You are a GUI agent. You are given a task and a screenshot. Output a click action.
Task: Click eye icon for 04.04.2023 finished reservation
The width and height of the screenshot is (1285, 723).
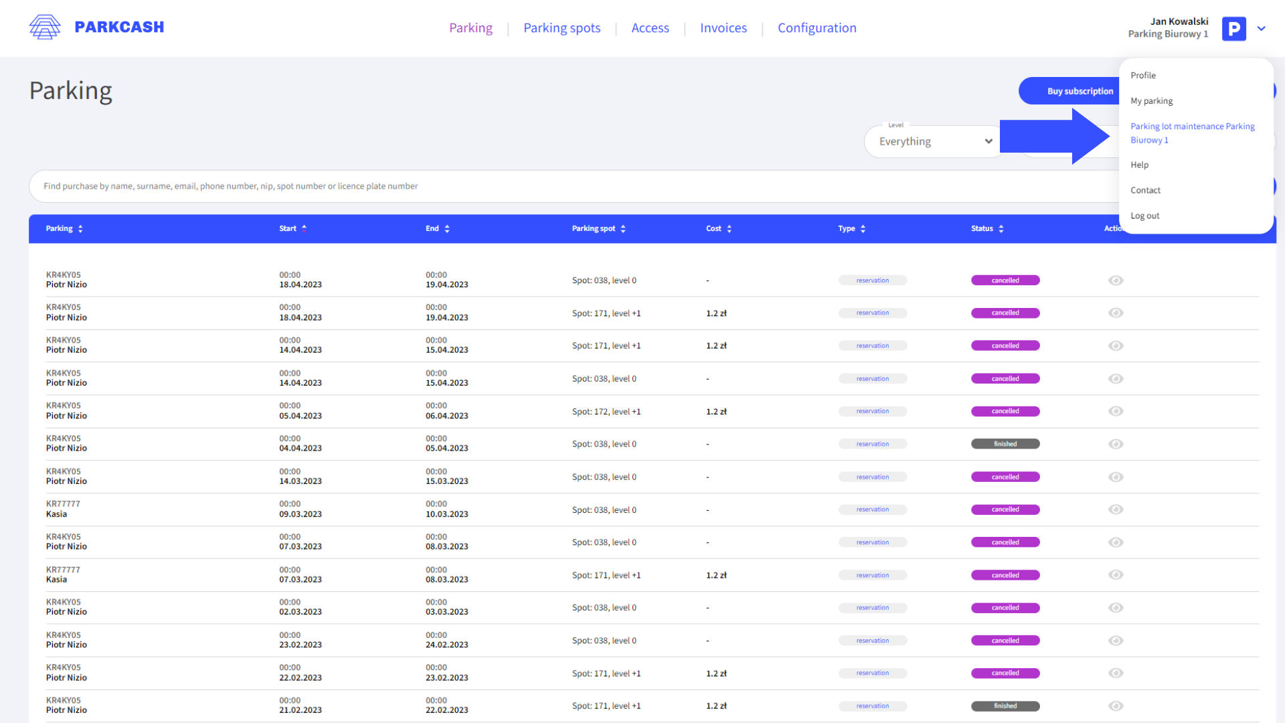pos(1115,445)
